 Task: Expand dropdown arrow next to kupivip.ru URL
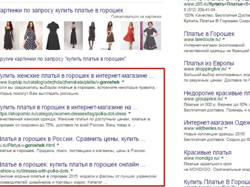click(x=123, y=82)
